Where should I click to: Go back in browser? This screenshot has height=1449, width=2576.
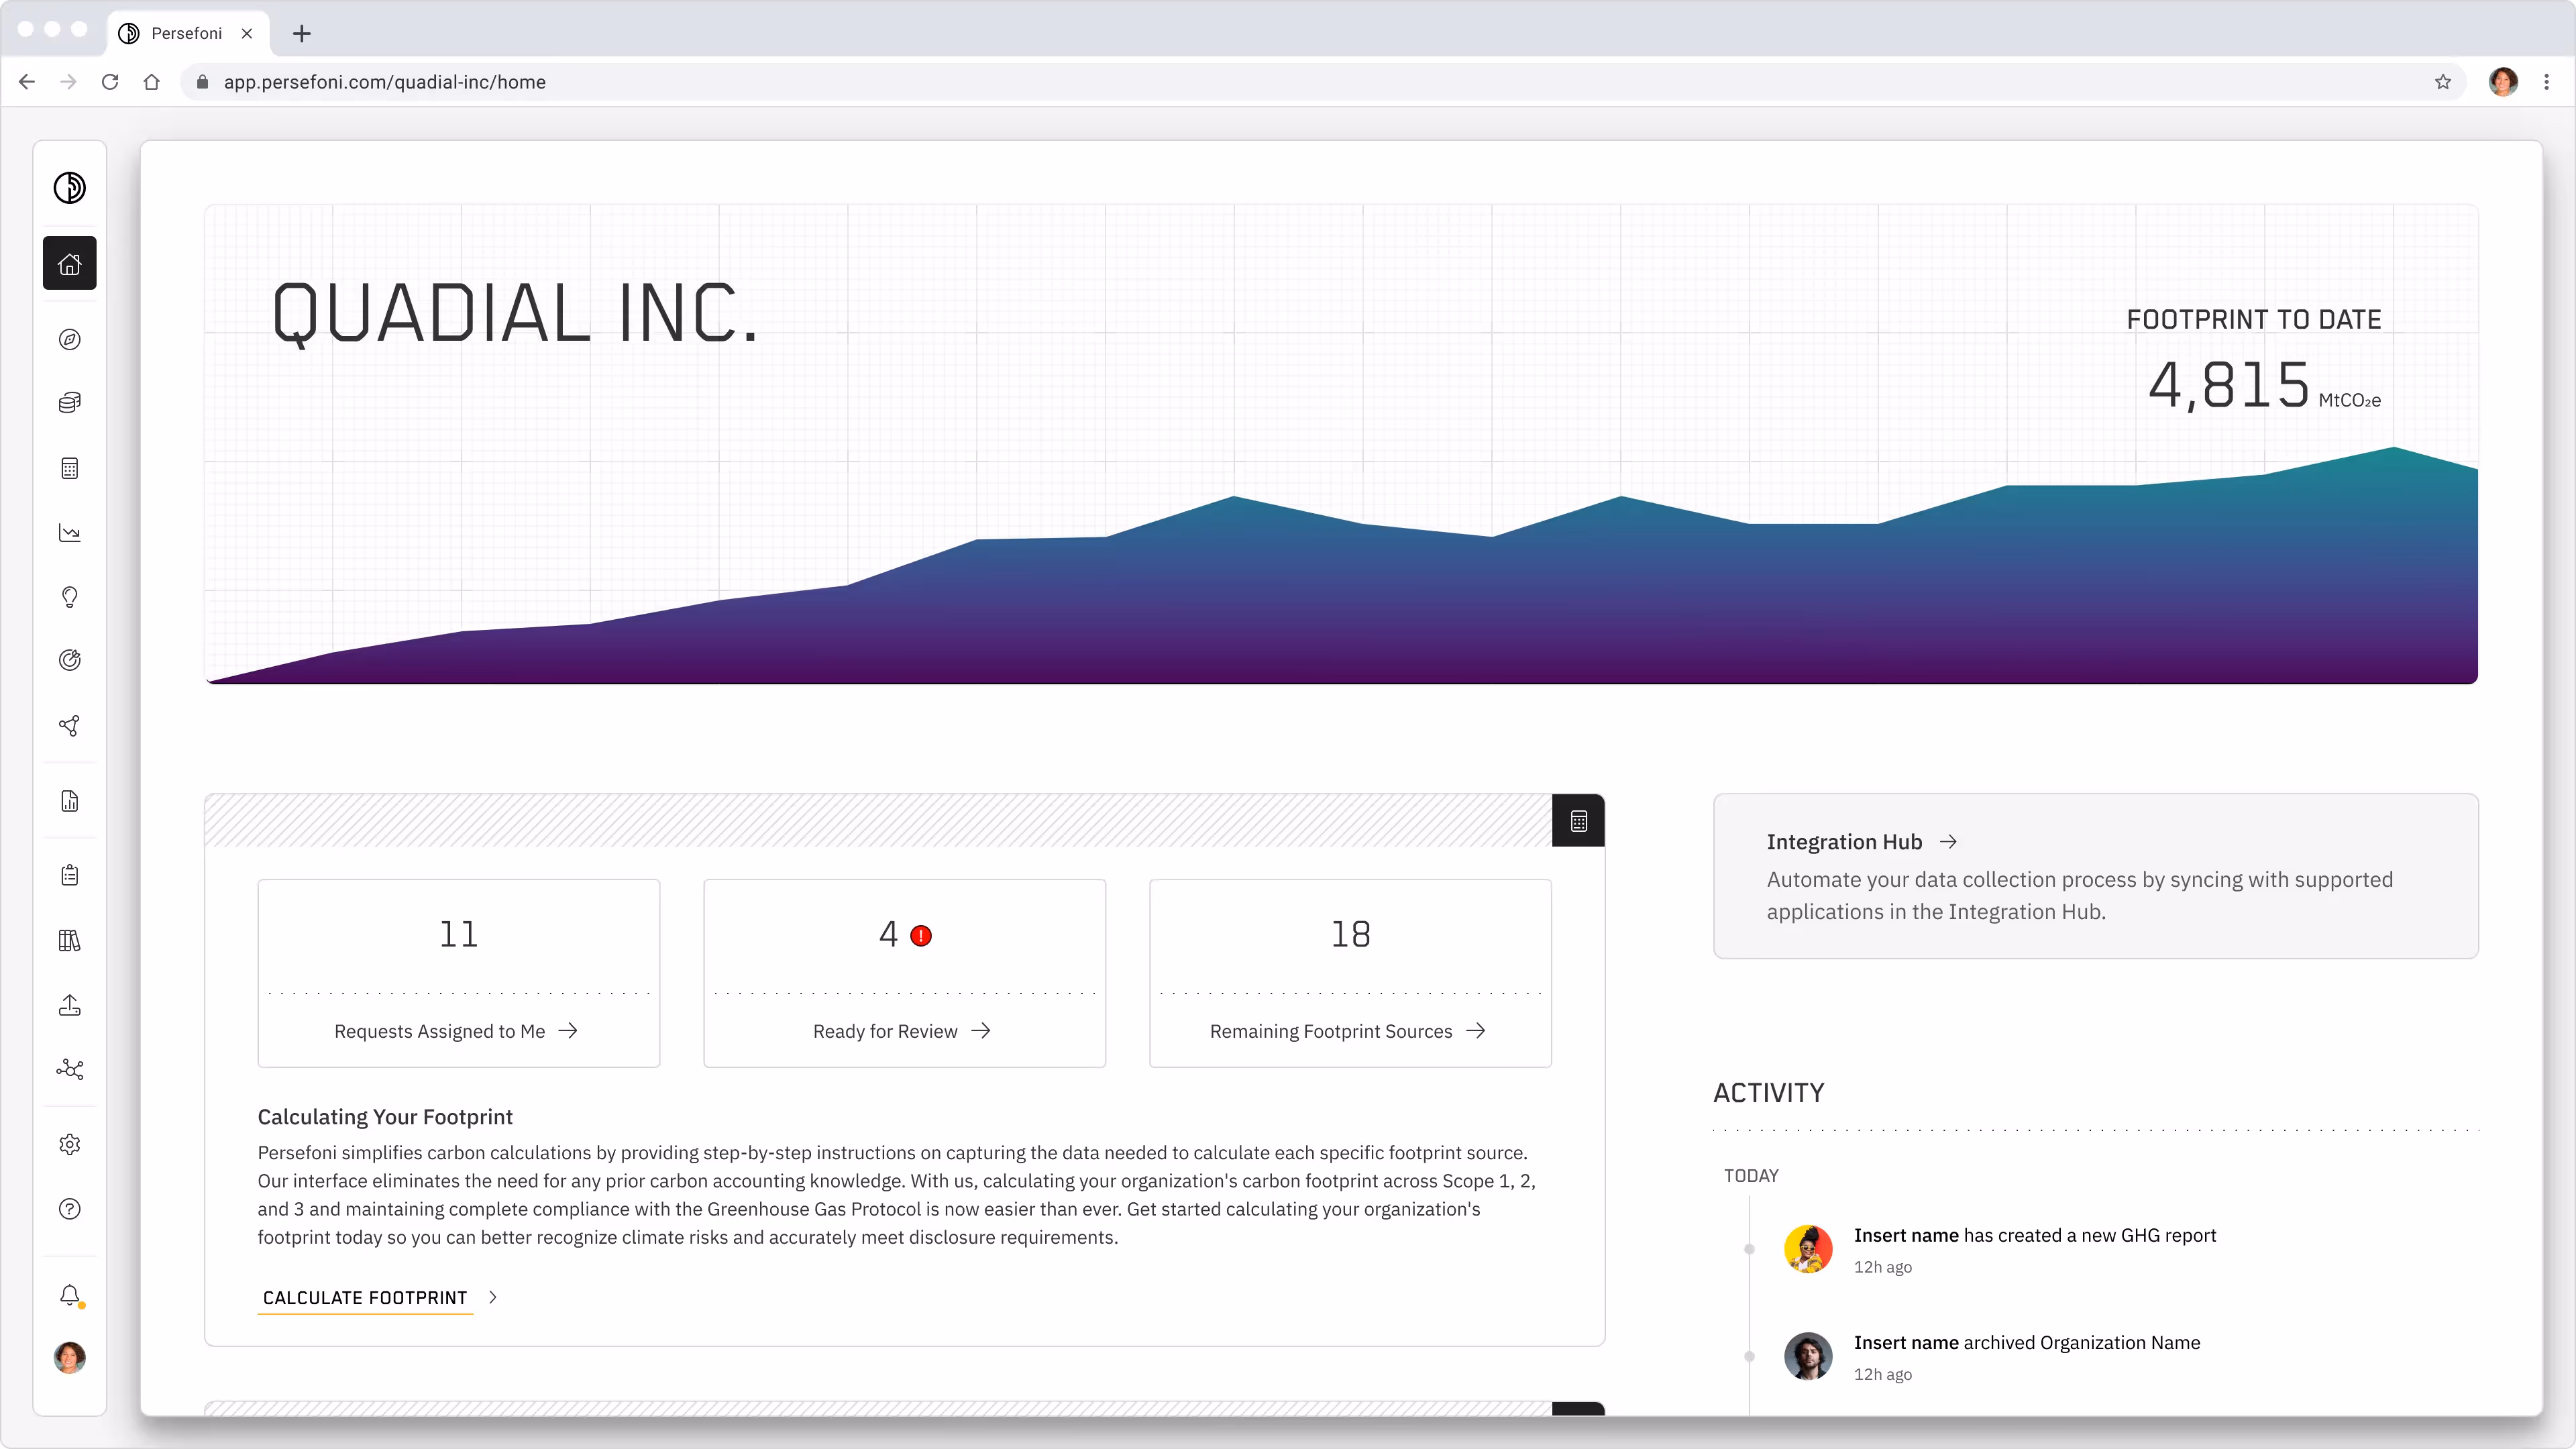click(x=27, y=82)
